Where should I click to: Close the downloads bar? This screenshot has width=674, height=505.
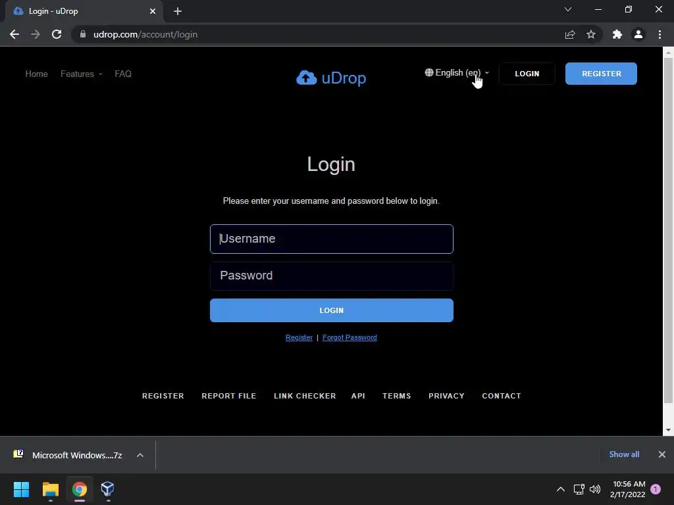pos(662,454)
